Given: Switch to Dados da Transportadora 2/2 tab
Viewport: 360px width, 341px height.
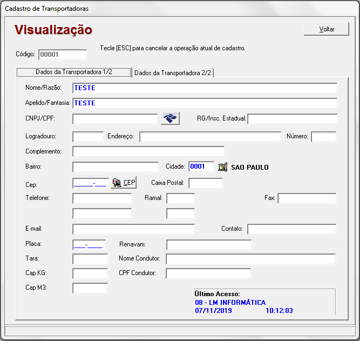Looking at the screenshot, I should [173, 73].
